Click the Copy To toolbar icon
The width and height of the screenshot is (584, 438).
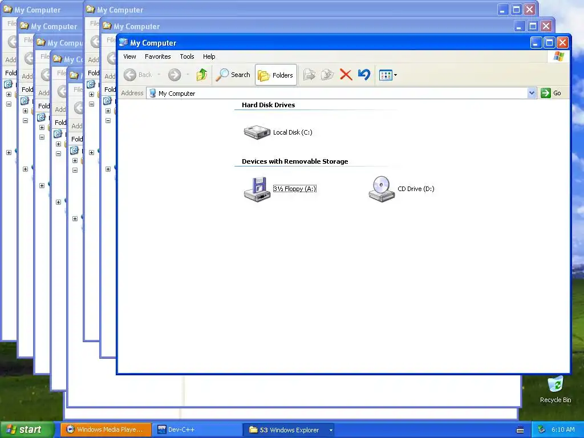click(327, 75)
